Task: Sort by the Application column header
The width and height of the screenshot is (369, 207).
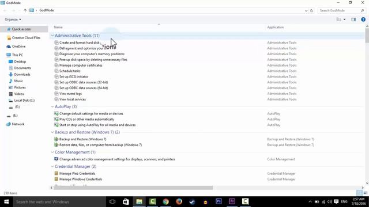Action: [x=276, y=27]
